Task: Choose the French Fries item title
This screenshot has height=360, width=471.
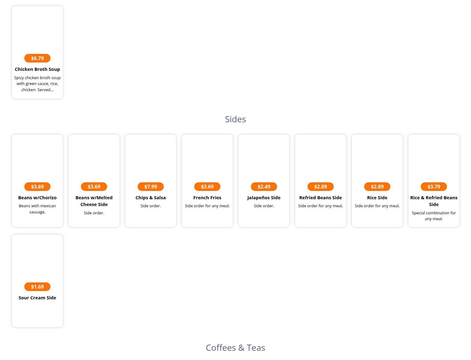Action: coord(207,198)
